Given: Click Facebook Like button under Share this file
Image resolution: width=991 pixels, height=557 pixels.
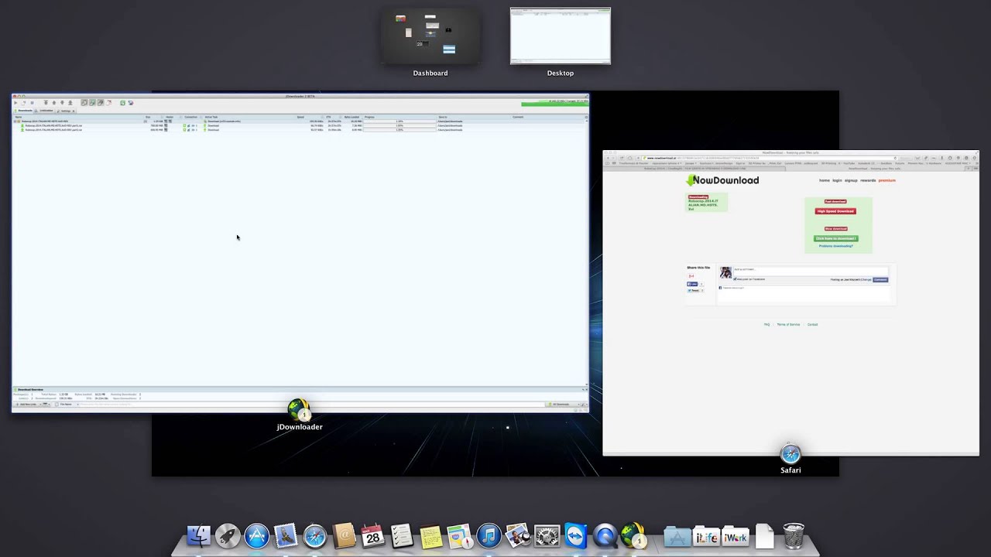Looking at the screenshot, I should 692,284.
